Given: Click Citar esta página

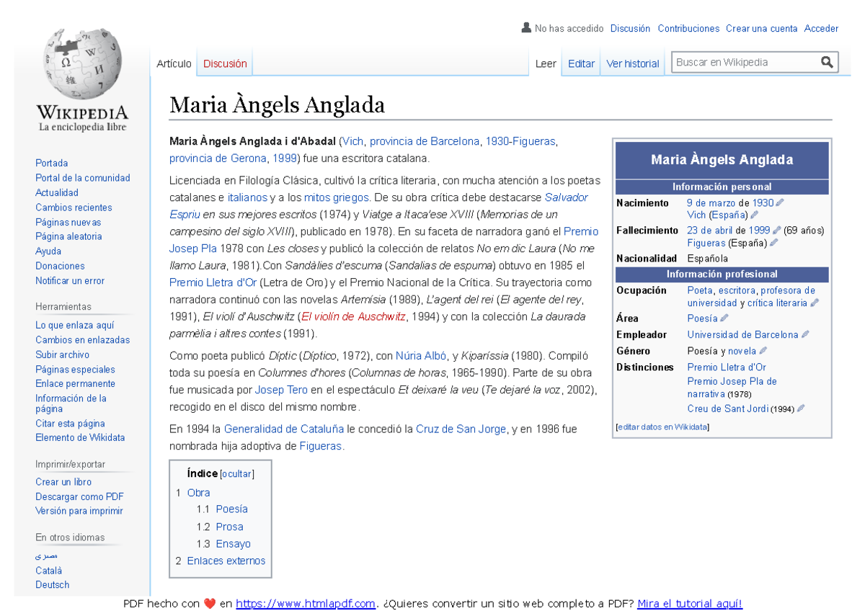Looking at the screenshot, I should coord(70,424).
